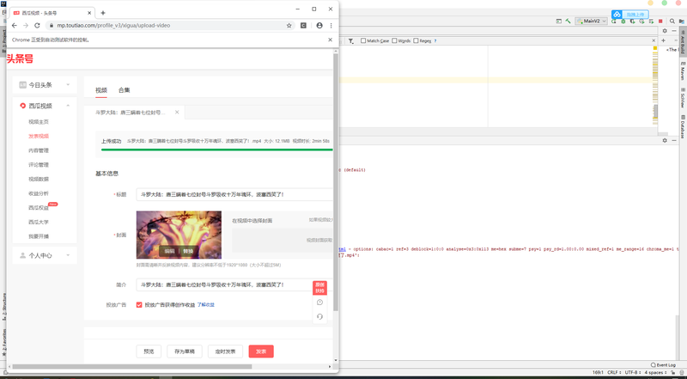
Task: Open the run panel gear settings icon
Action: coord(664,140)
